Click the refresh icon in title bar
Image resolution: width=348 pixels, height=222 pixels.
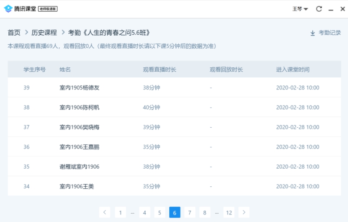pyautogui.click(x=319, y=9)
